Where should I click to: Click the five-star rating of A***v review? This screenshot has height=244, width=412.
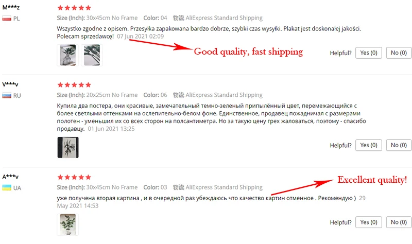point(74,177)
